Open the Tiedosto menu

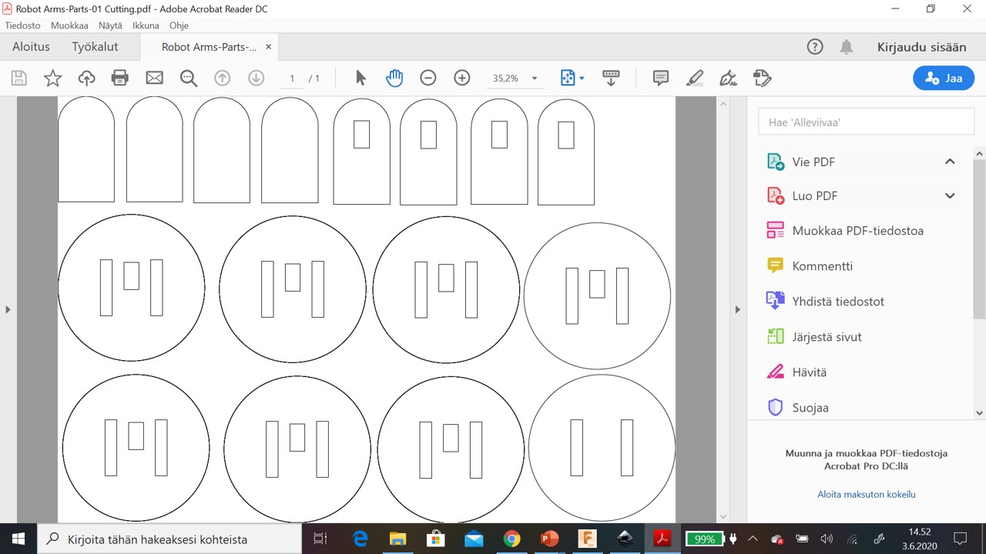point(23,25)
